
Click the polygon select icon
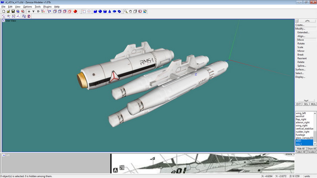point(49,11)
